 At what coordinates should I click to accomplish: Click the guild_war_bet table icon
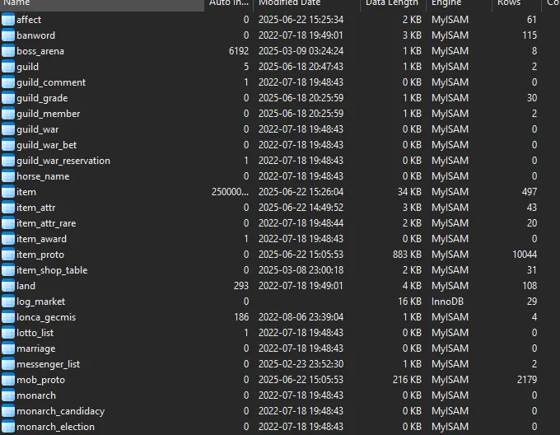point(8,145)
